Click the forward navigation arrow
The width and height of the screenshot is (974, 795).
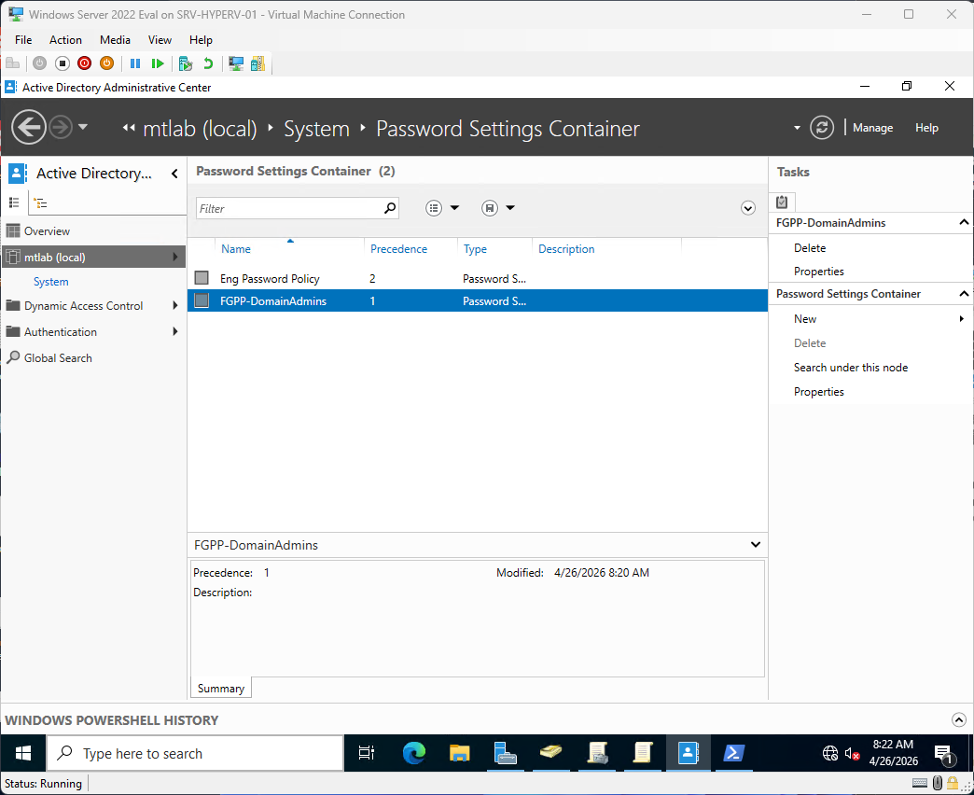click(61, 127)
